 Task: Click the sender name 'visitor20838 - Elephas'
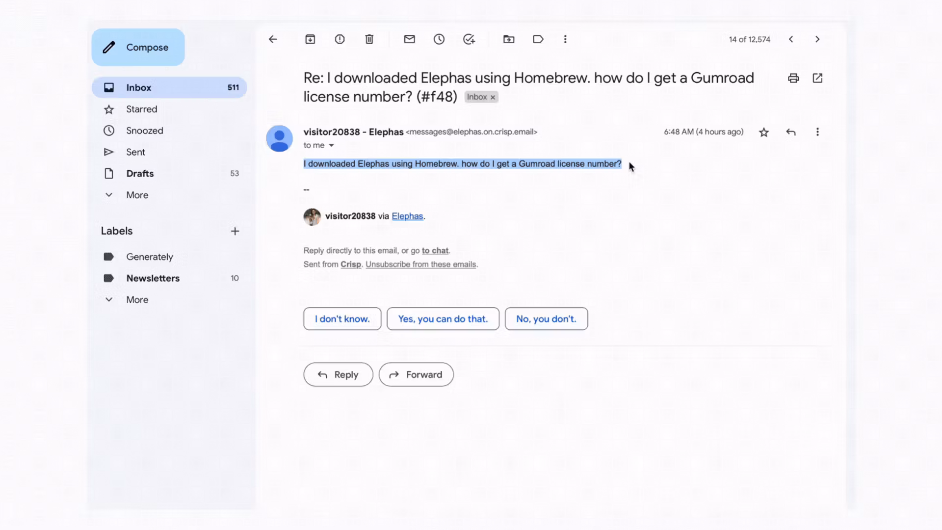(x=353, y=132)
